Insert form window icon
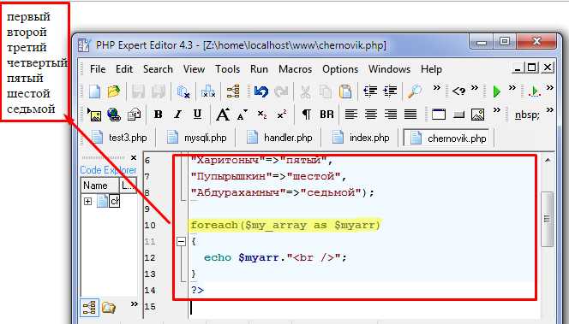 pos(439,115)
